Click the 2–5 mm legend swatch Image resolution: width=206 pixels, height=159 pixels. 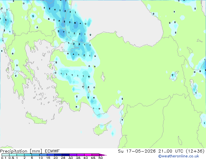pyautogui.click(x=28, y=155)
